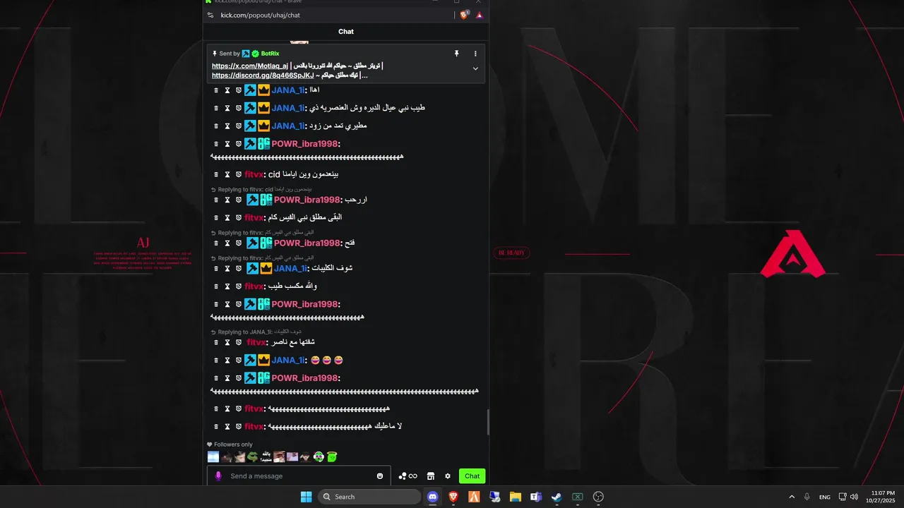The height and width of the screenshot is (508, 904).
Task: Ban JANA_1i using shield on 'اهلا' message
Action: click(x=239, y=90)
